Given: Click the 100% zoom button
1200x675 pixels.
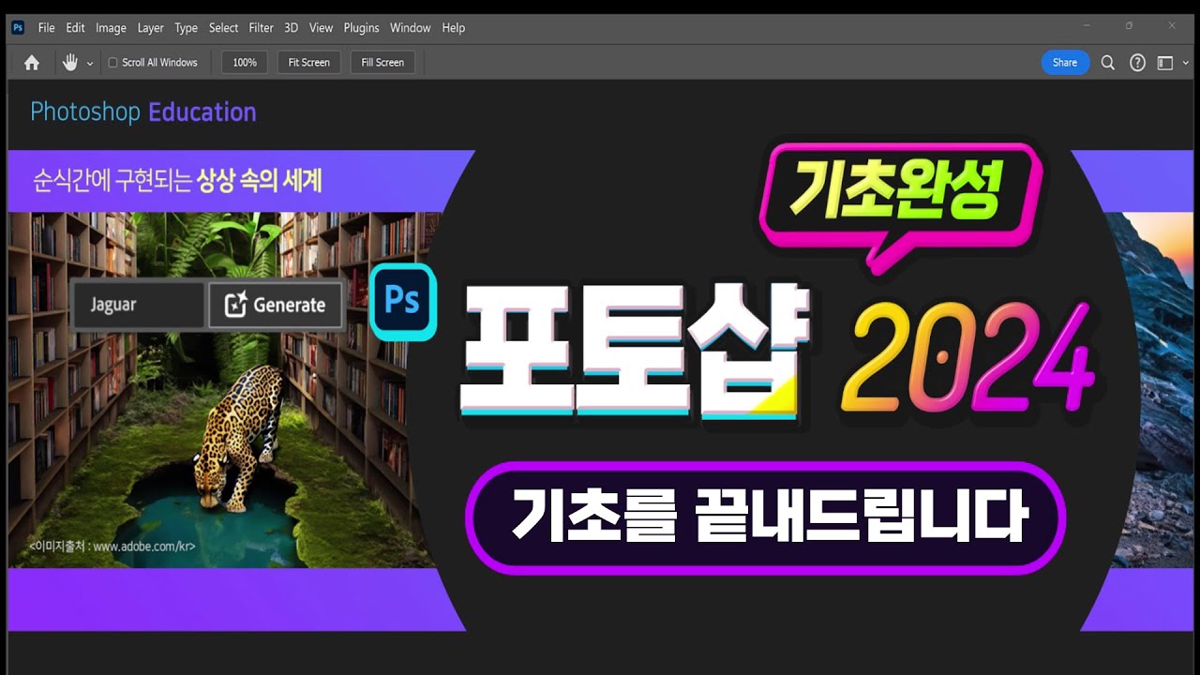Looking at the screenshot, I should click(245, 63).
